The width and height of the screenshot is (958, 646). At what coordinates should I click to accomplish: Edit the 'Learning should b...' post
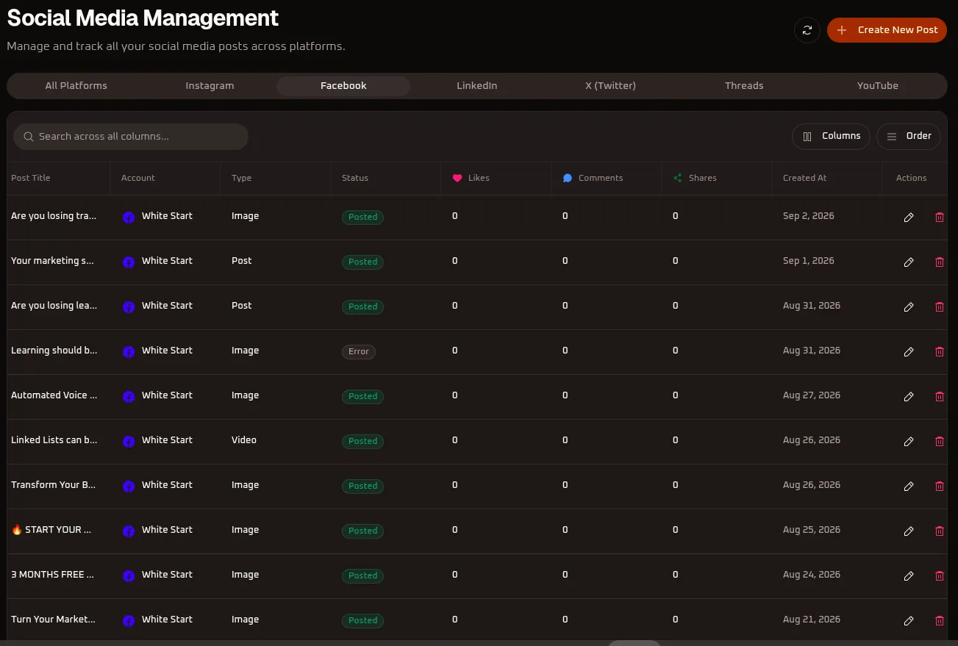(x=909, y=352)
